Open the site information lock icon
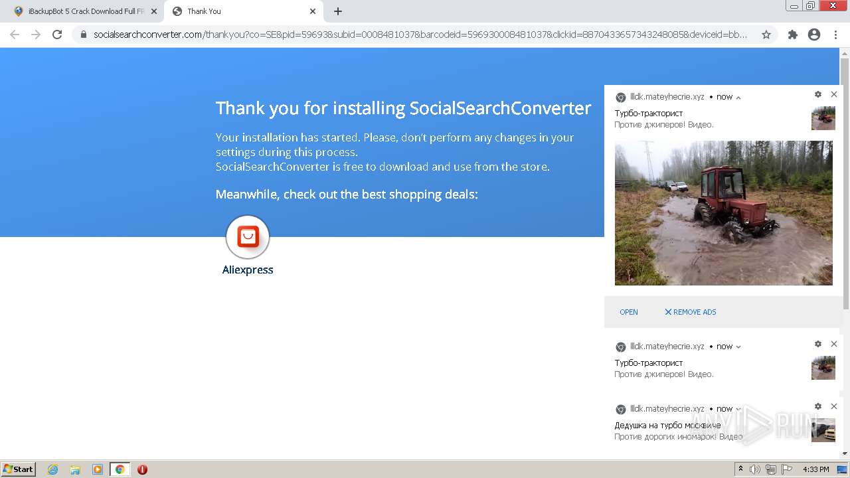 click(x=84, y=35)
